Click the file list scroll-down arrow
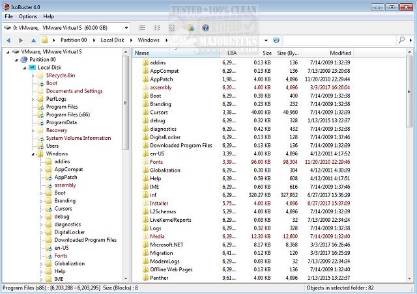This screenshot has width=417, height=294. pyautogui.click(x=410, y=278)
